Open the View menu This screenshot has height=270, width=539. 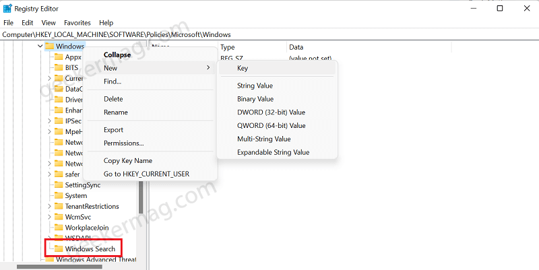49,23
